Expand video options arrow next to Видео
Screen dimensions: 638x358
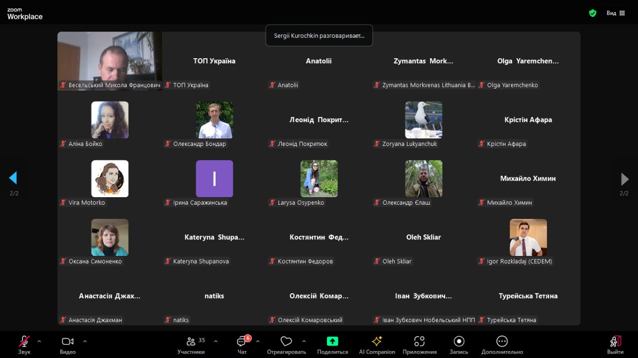point(85,341)
